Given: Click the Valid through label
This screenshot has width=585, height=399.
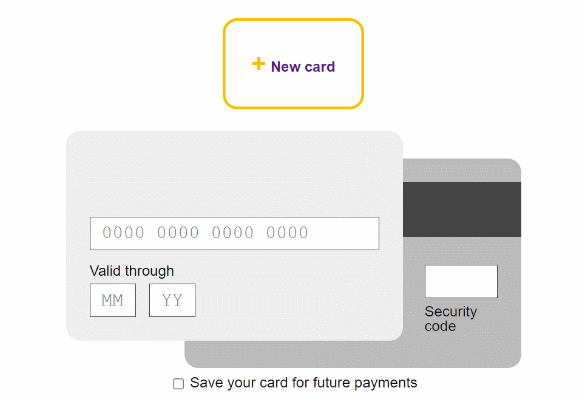Looking at the screenshot, I should click(132, 271).
